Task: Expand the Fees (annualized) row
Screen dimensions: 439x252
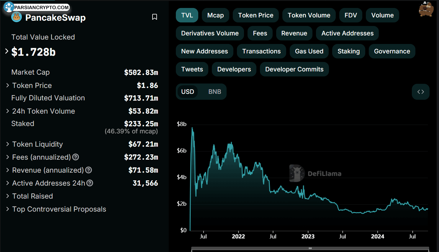Action: [x=8, y=157]
